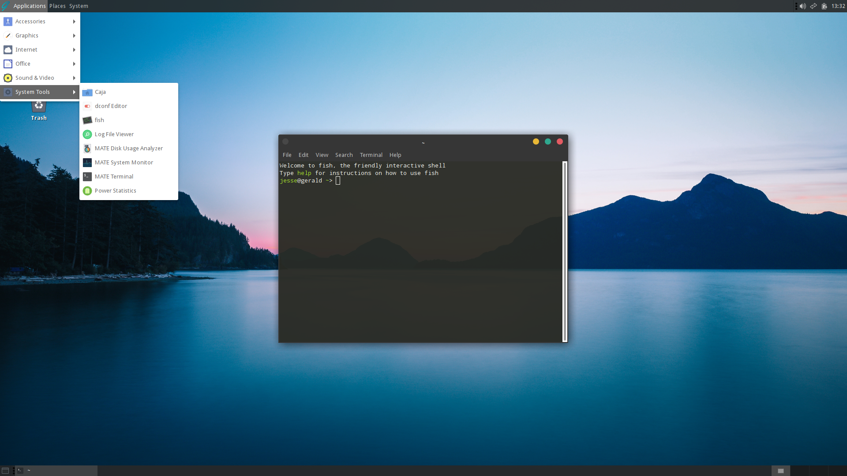Open the Internet submenu
This screenshot has width=847, height=476.
tap(40, 50)
